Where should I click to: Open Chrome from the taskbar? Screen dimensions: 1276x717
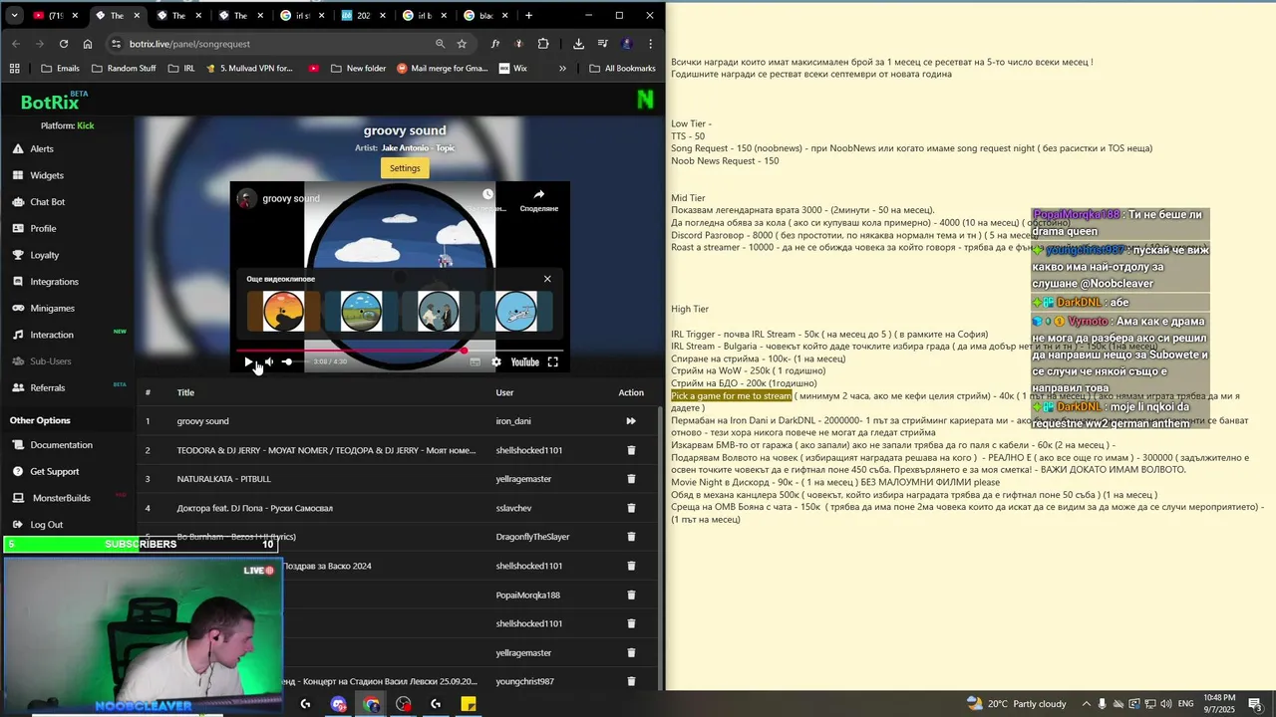371,704
